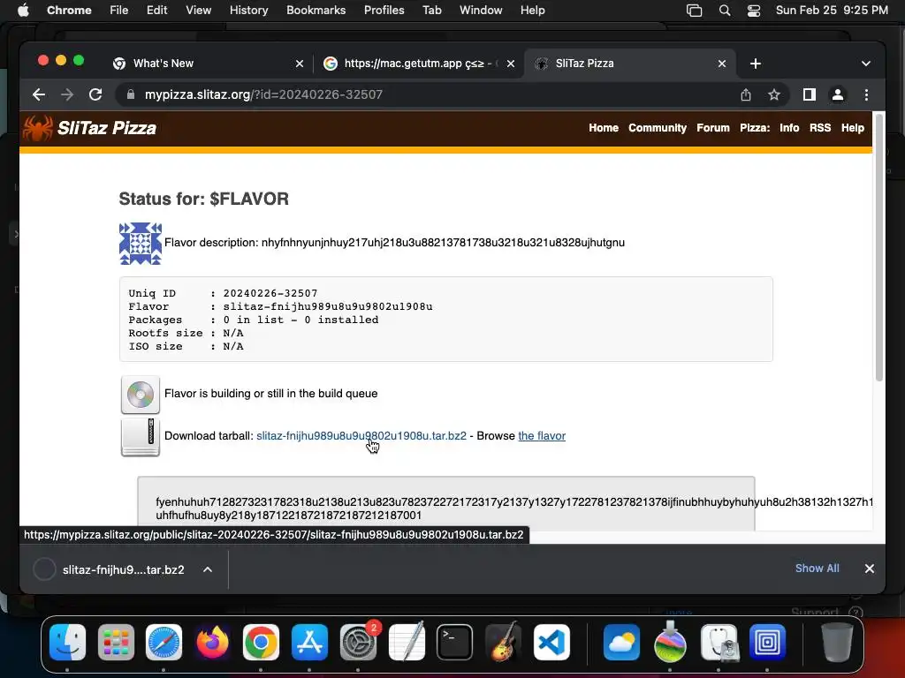Open the Window menu
The height and width of the screenshot is (678, 905).
tap(481, 11)
